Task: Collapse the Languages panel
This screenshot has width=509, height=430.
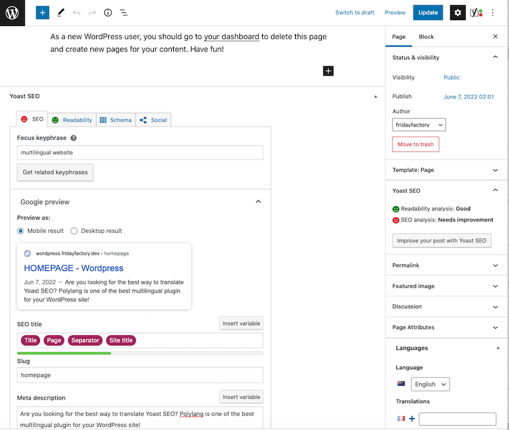Action: pyautogui.click(x=498, y=348)
